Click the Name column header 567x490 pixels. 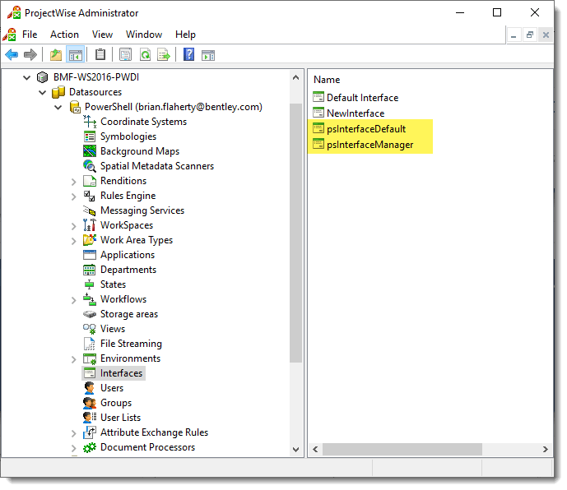(327, 80)
